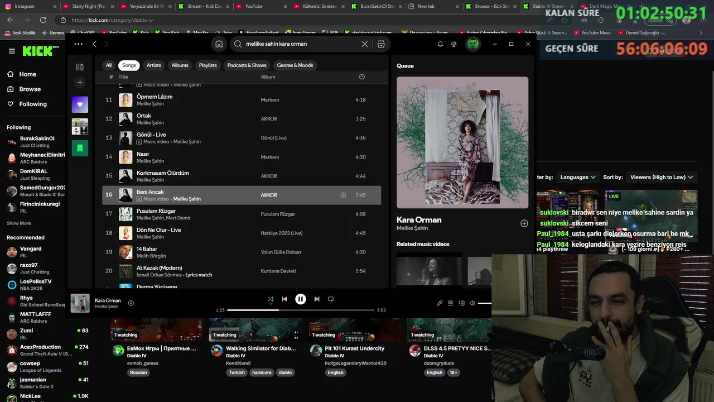Open Kick hamburger sidebar menu
714x402 pixels.
(x=12, y=51)
